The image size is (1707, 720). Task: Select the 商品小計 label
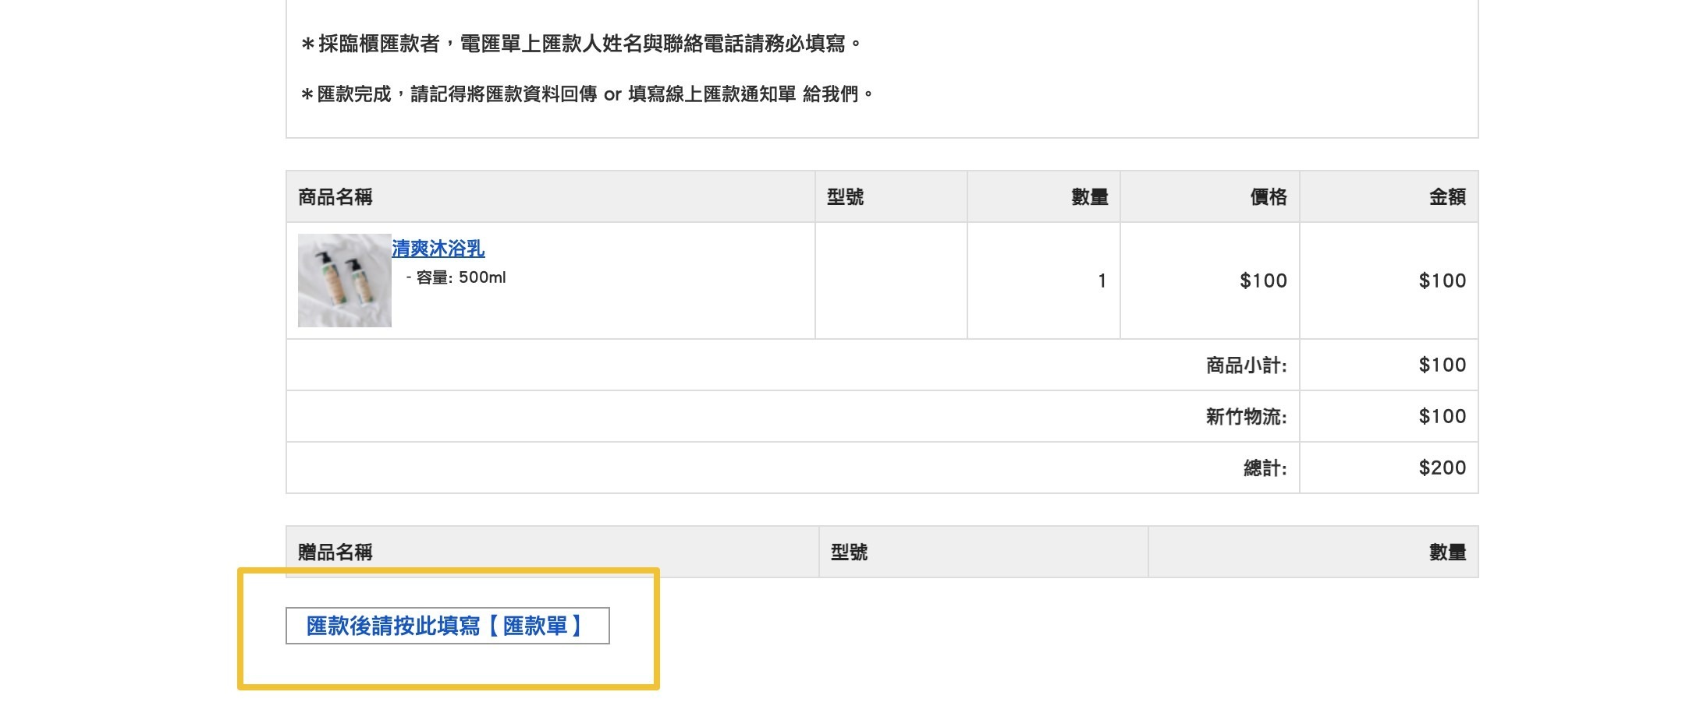coord(1246,365)
